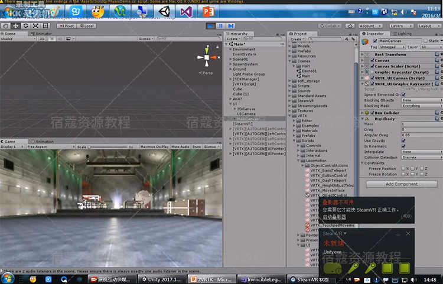The width and height of the screenshot is (443, 284).
Task: Select the Rotate tool in toolbar
Action: [x=25, y=26]
